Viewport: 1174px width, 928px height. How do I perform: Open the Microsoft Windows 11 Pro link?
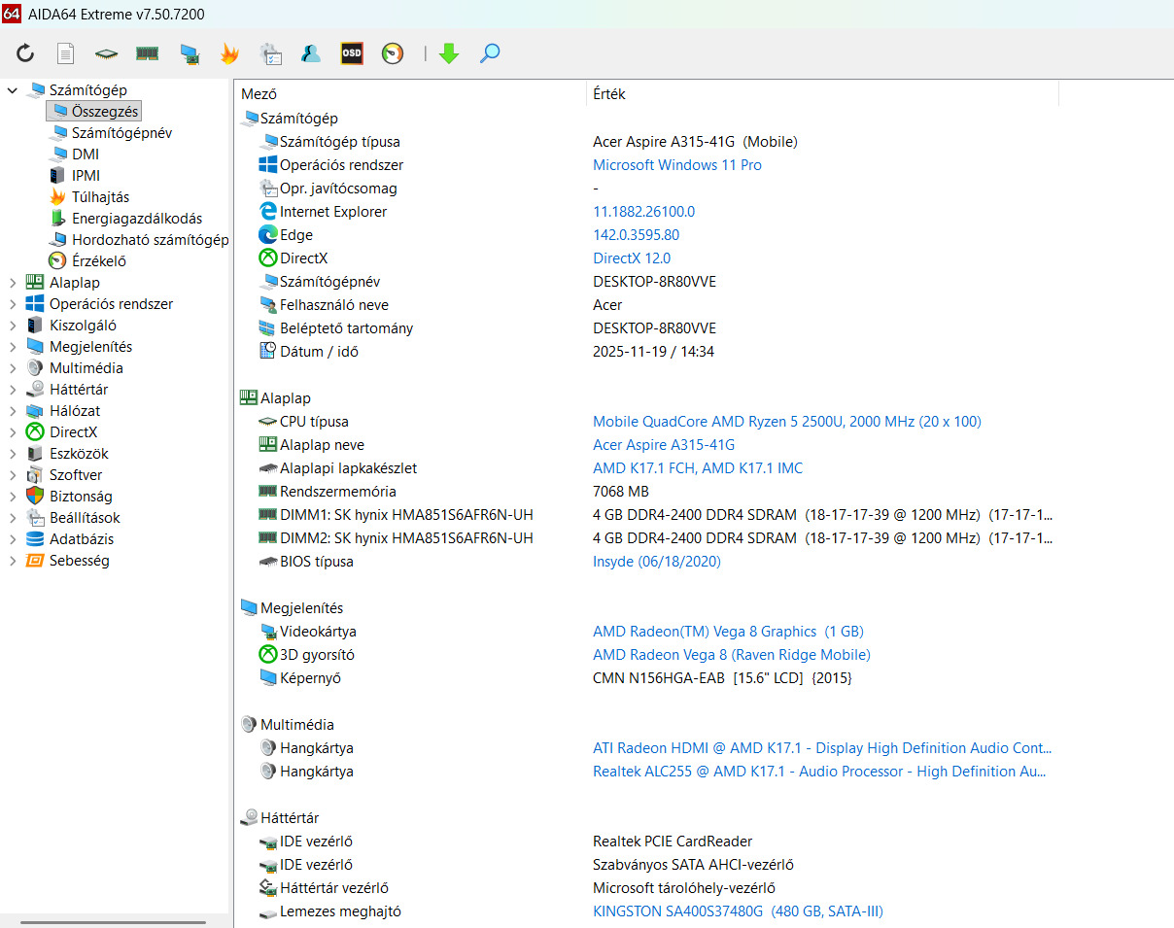[676, 165]
